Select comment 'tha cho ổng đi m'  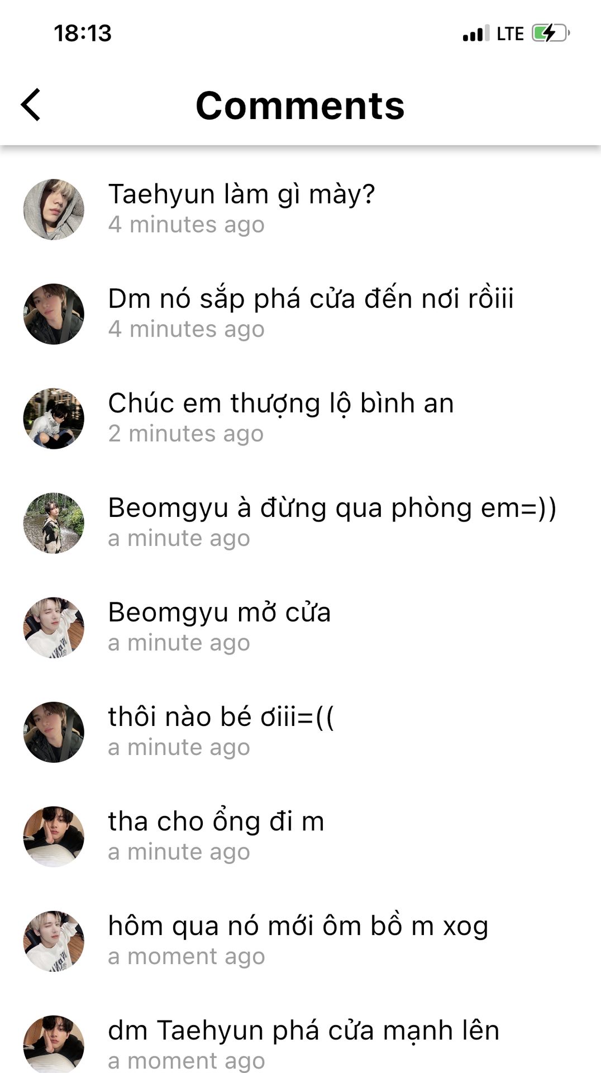[216, 822]
